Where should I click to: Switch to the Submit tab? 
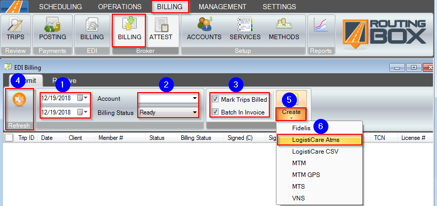pyautogui.click(x=25, y=80)
